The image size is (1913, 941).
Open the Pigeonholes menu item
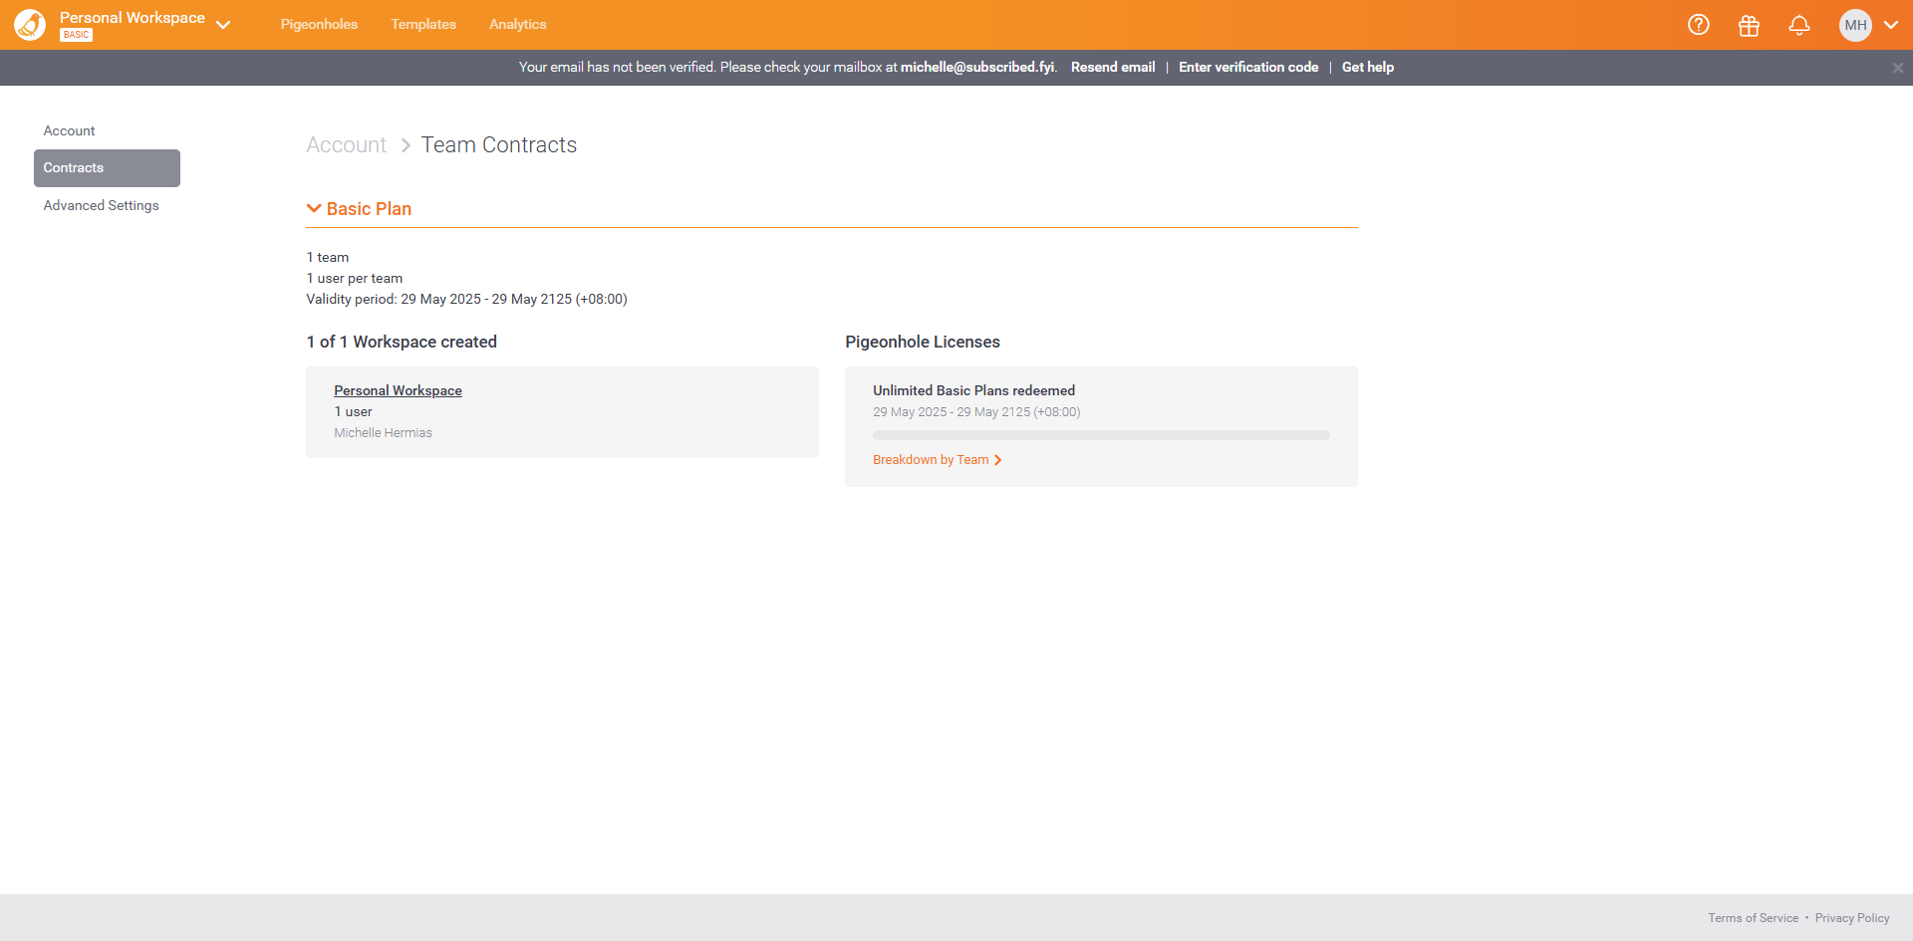(319, 25)
